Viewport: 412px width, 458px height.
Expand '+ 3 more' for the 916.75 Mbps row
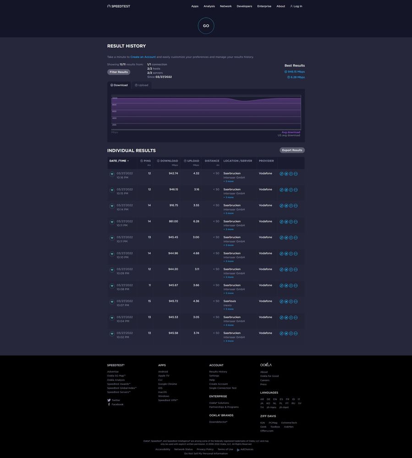tap(228, 213)
